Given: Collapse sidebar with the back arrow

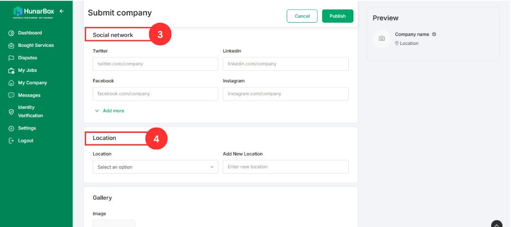Looking at the screenshot, I should 62,11.
